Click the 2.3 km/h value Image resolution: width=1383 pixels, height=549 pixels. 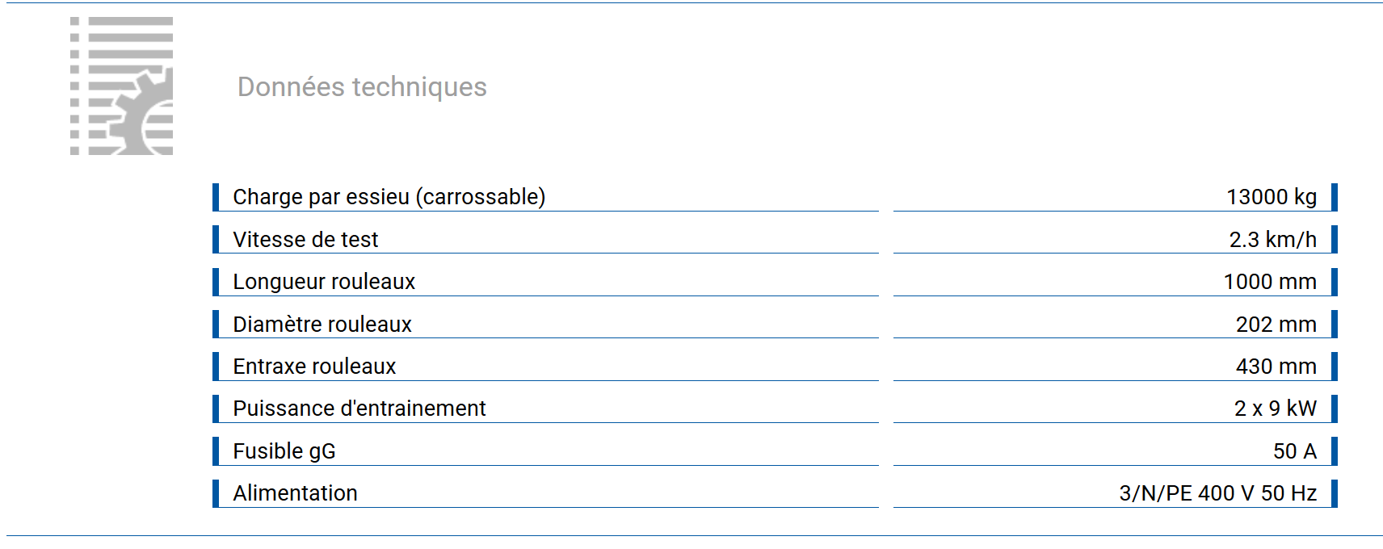tap(1272, 240)
